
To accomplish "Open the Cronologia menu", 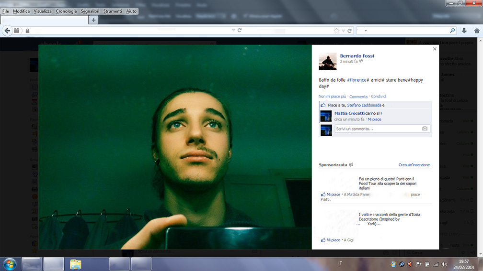I will pyautogui.click(x=66, y=11).
